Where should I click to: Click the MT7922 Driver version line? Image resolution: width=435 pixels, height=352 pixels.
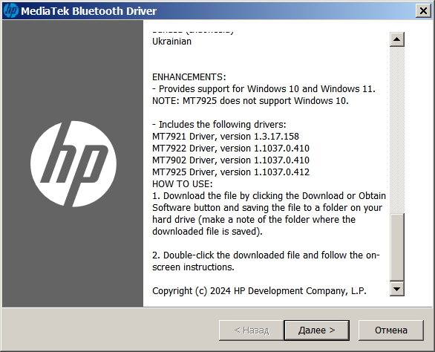231,149
